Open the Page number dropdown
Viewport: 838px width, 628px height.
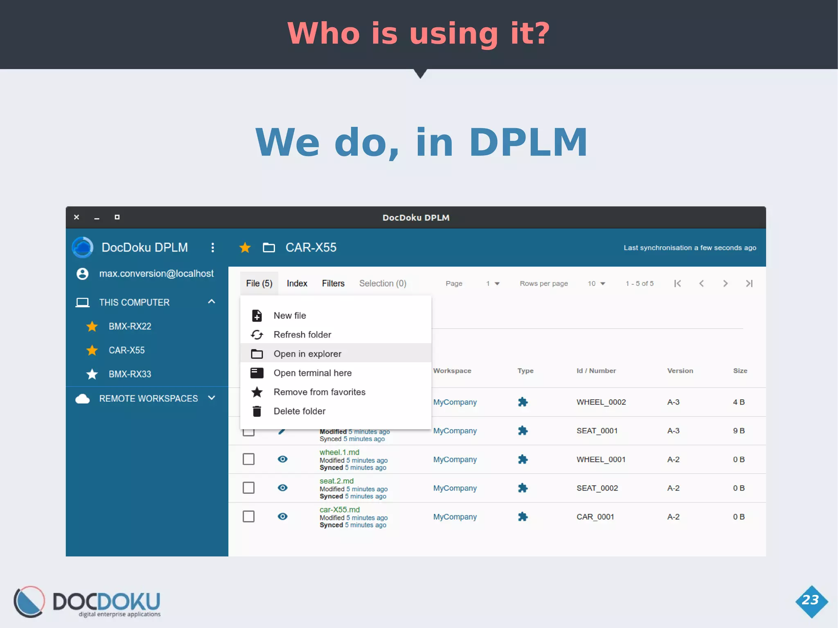coord(493,284)
